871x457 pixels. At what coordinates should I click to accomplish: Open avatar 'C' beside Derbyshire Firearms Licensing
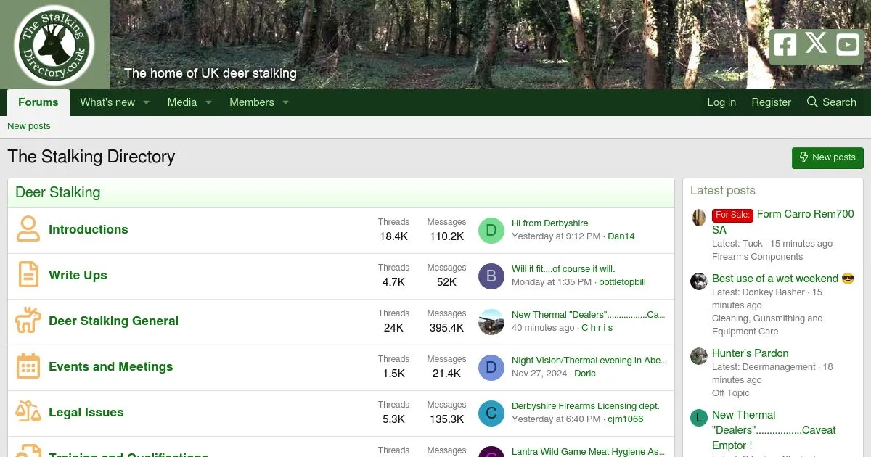pos(491,413)
